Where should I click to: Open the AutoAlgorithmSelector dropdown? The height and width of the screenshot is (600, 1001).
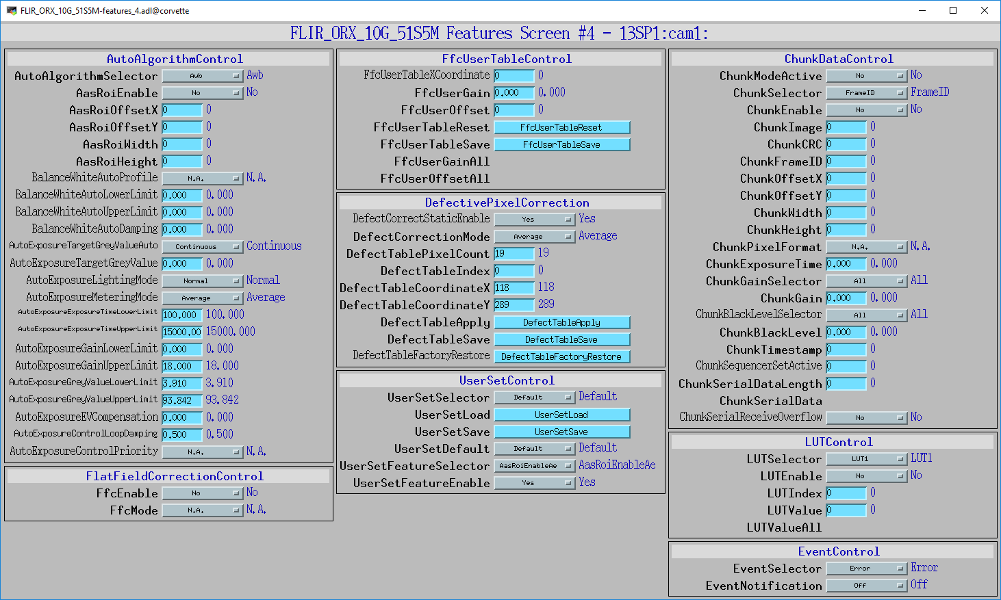click(x=203, y=76)
